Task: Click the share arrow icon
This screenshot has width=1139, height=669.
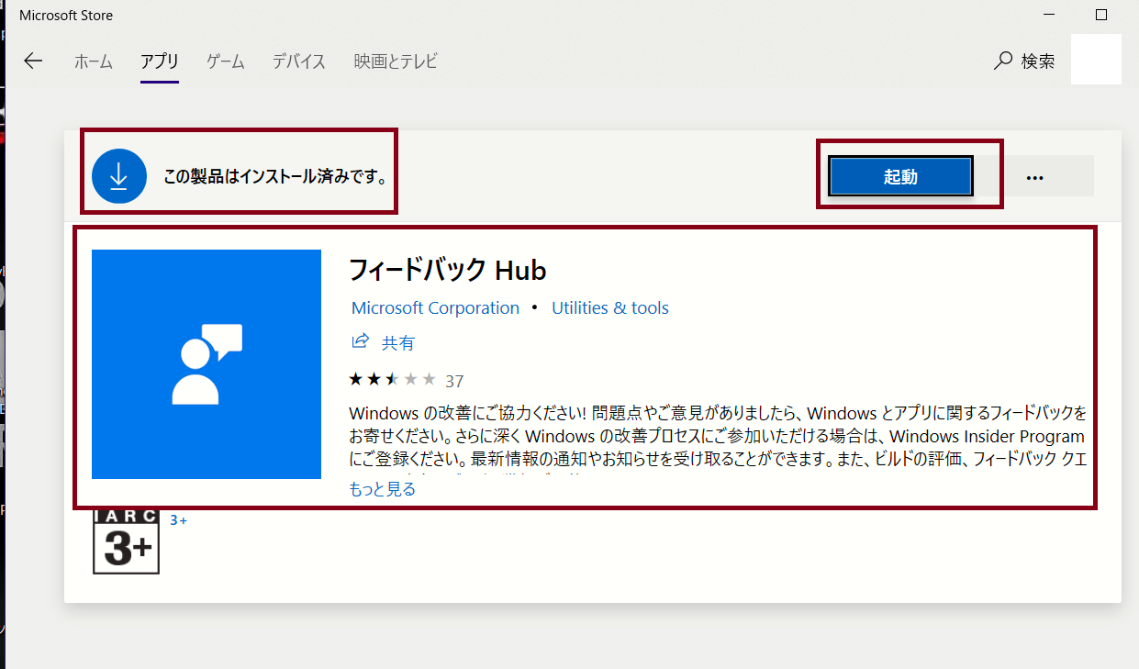Action: click(x=361, y=341)
